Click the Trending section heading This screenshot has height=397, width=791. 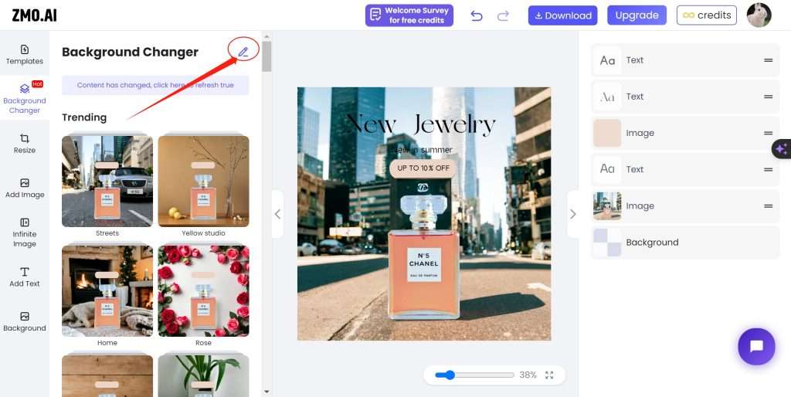click(x=84, y=117)
